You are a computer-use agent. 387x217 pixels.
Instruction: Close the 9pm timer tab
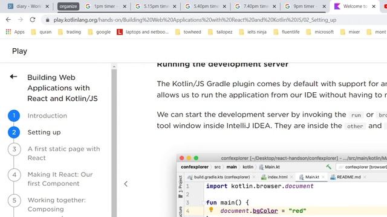324,7
